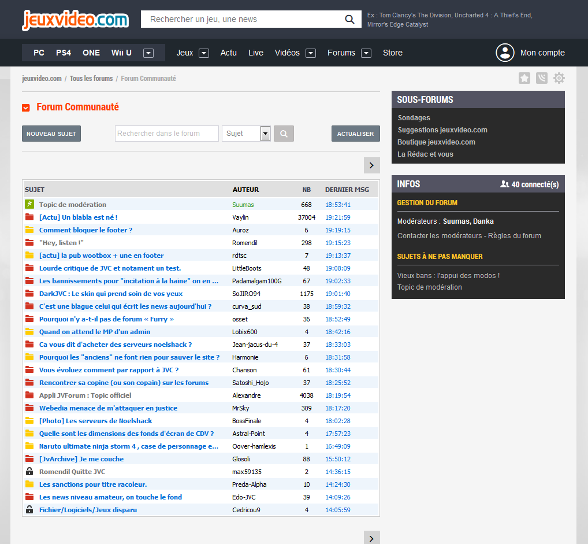Viewport: 588px width, 544px height.
Task: Click the star favorite forum icon
Action: [524, 78]
